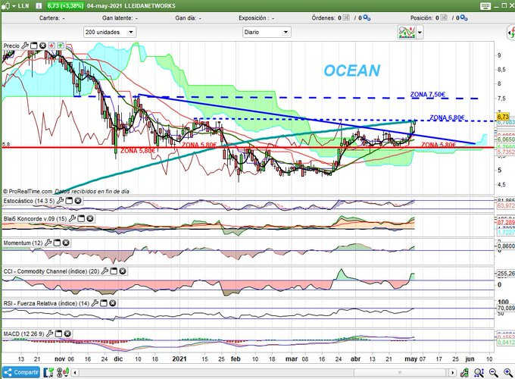Open the LLN ticker dropdown arrow
515x379 pixels.
(x=14, y=6)
